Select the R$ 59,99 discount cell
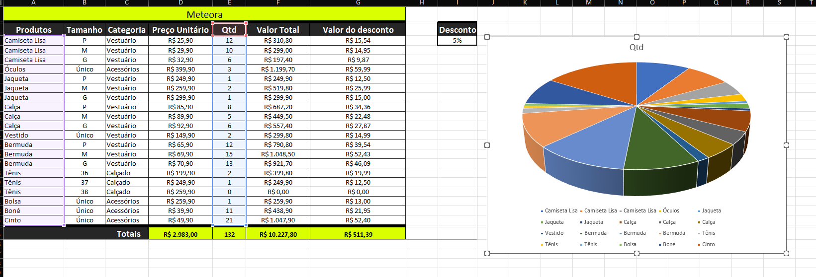Screen dimensions: 816x277 (x=358, y=69)
